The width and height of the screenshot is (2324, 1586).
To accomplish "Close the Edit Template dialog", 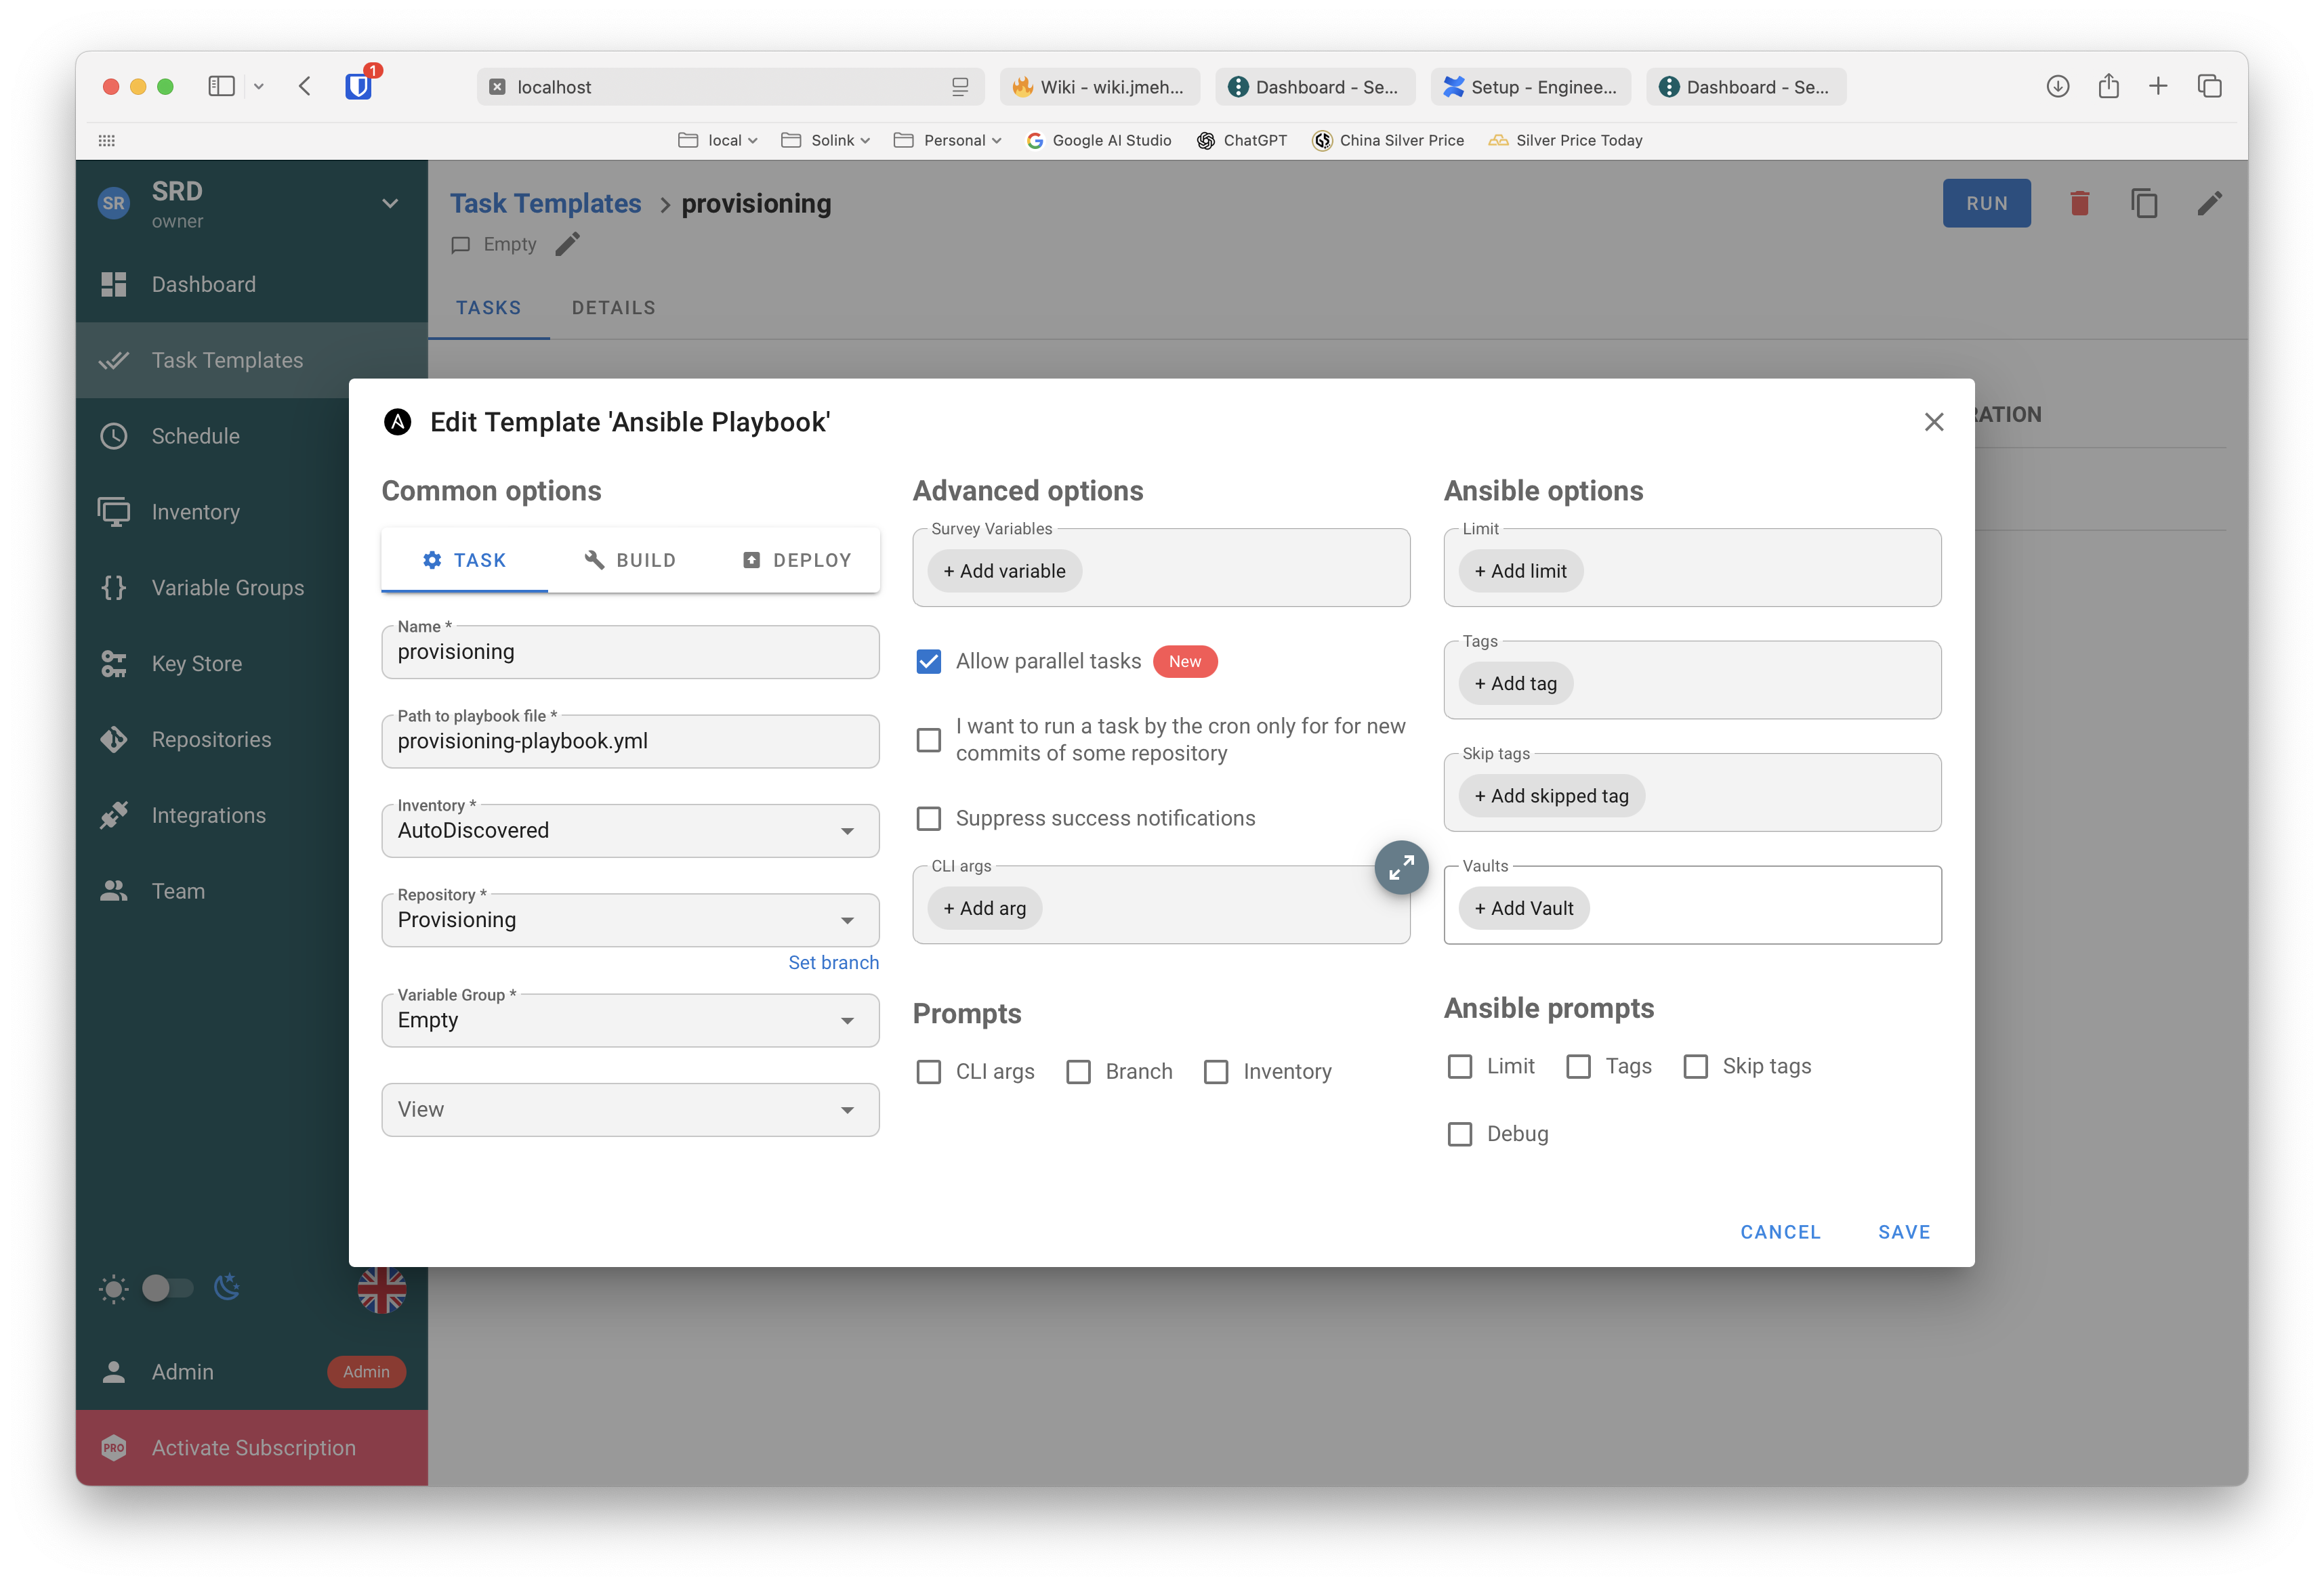I will [x=1933, y=423].
